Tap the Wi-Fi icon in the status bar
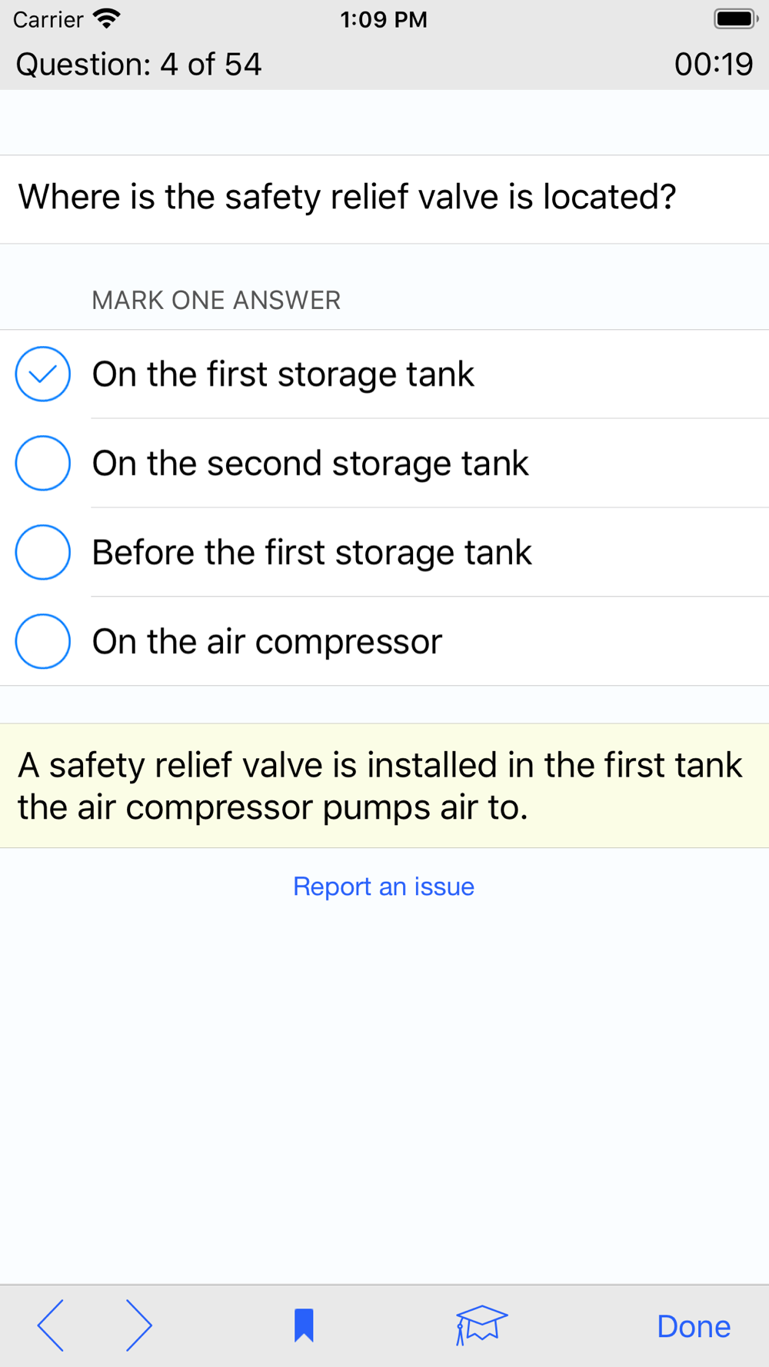This screenshot has height=1367, width=769. pyautogui.click(x=106, y=18)
